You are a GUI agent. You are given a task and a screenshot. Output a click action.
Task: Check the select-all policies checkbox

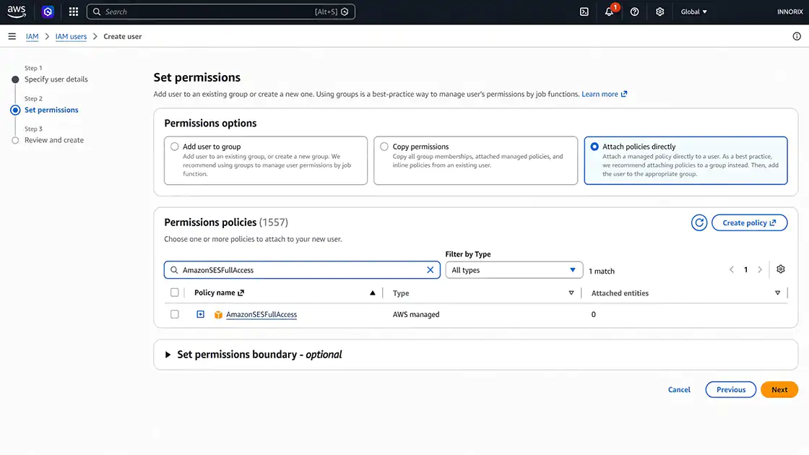(x=174, y=292)
